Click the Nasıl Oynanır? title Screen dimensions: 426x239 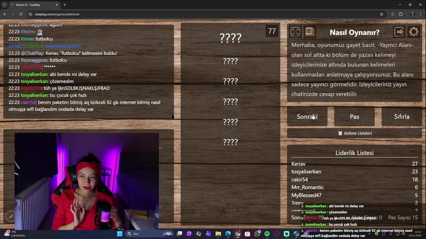pyautogui.click(x=354, y=32)
